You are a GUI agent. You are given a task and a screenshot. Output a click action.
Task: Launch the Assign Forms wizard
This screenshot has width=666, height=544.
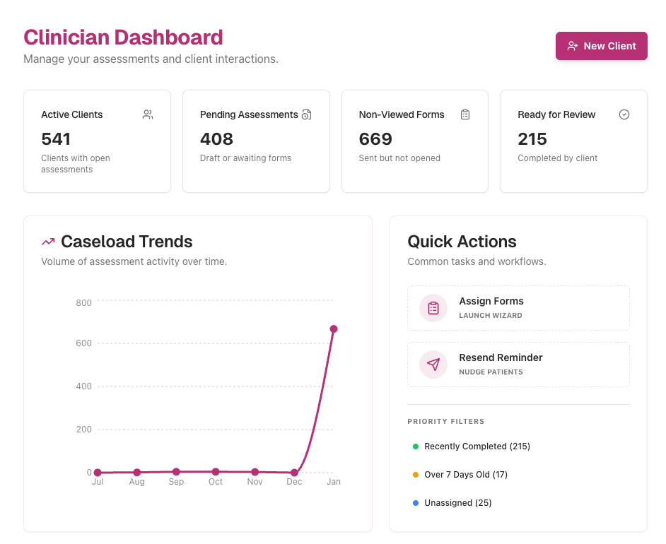coord(518,308)
